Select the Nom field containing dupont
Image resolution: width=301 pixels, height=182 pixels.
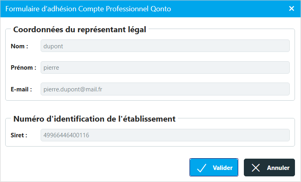click(x=165, y=45)
